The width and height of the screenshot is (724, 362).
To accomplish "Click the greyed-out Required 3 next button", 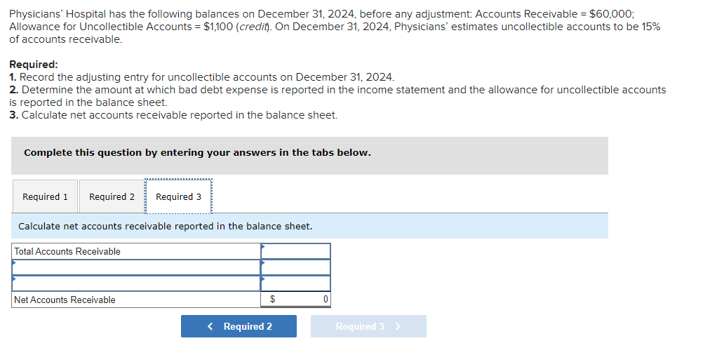I will [368, 326].
